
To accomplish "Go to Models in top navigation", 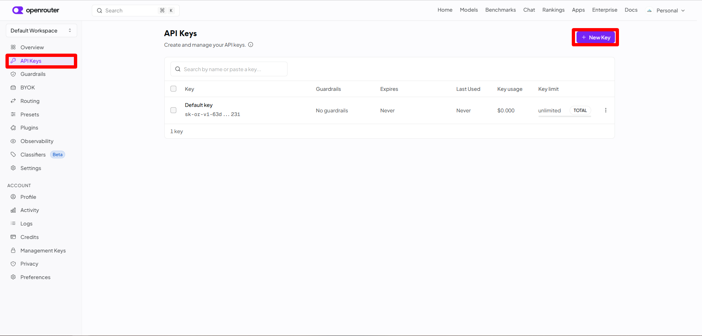I will pyautogui.click(x=469, y=10).
